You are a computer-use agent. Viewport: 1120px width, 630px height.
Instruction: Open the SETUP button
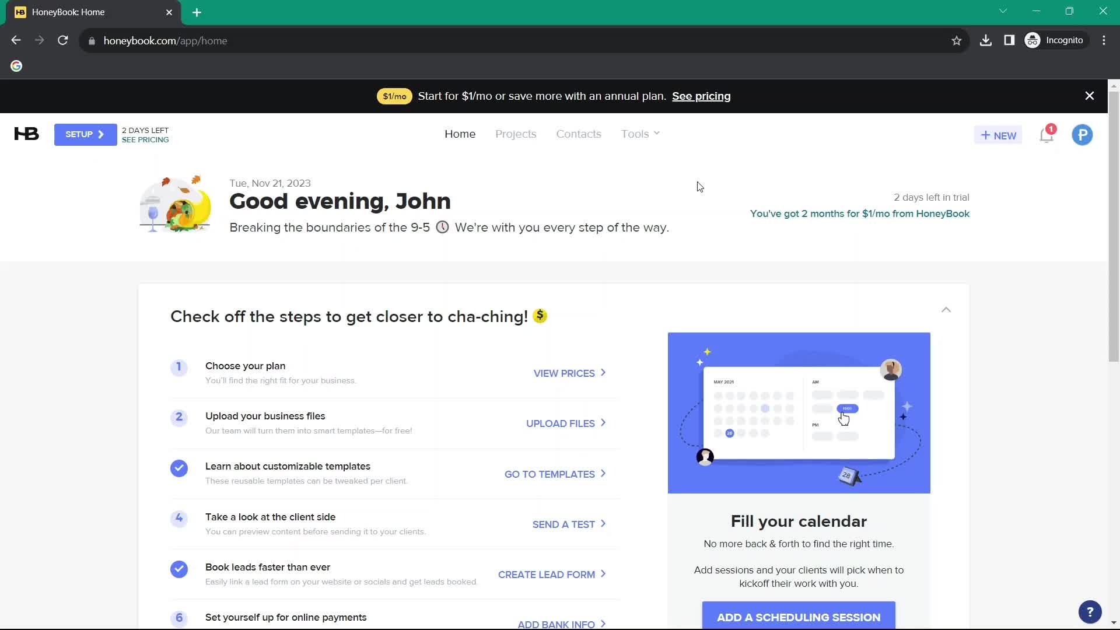tap(85, 135)
